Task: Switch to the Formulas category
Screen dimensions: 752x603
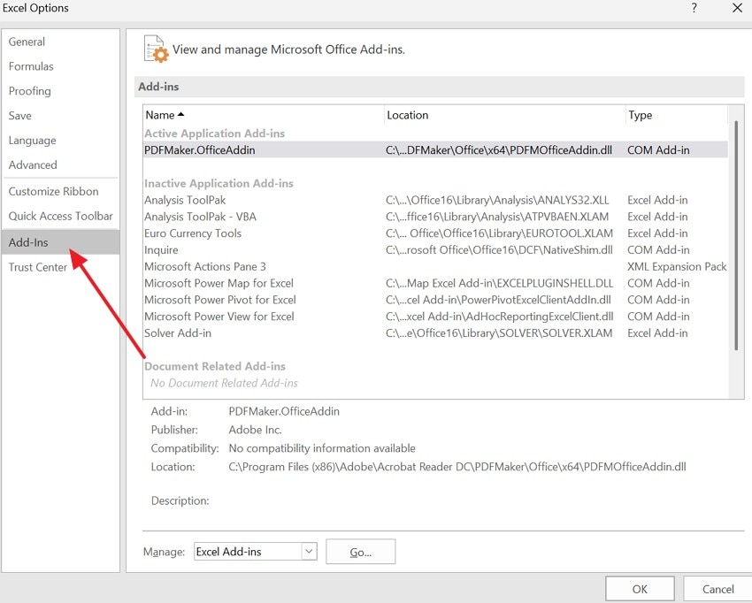Action: pos(31,66)
